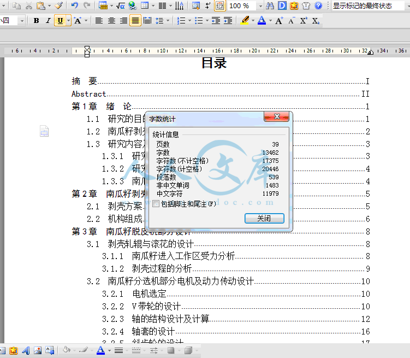Viewport: 410px width, 358px height.
Task: Apply subscript formatting
Action: coord(316,20)
